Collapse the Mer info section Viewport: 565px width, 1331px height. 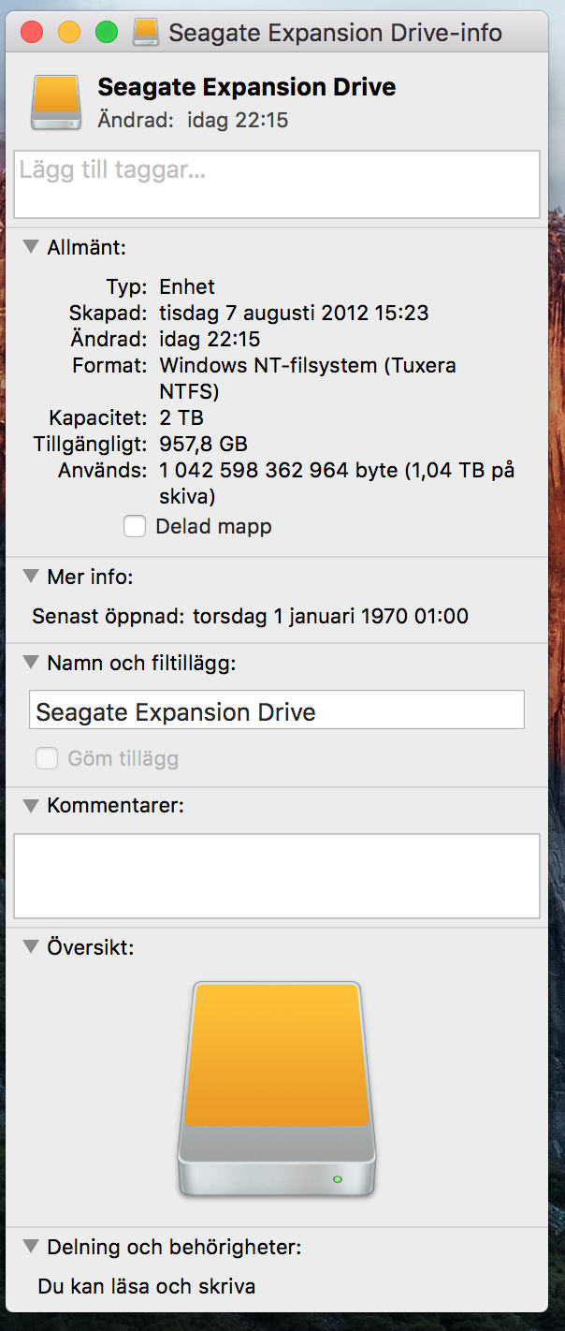[x=31, y=577]
